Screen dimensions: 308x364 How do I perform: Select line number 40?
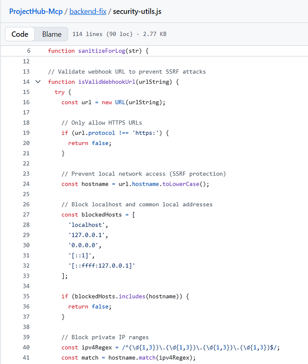tap(26, 347)
